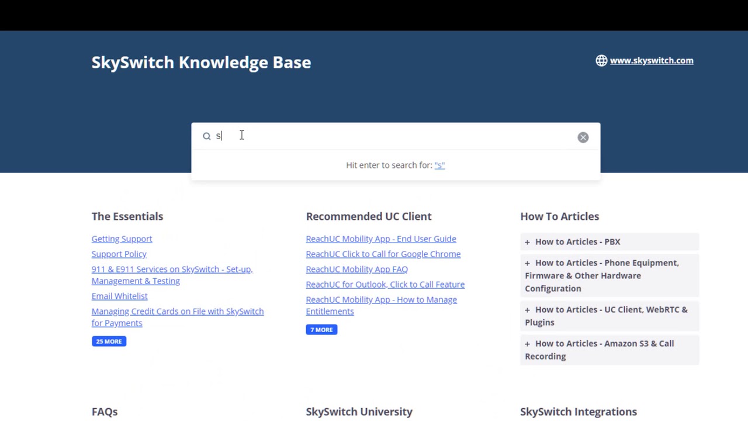Show 7 MORE UC Client articles
This screenshot has height=421, width=748.
tap(321, 330)
